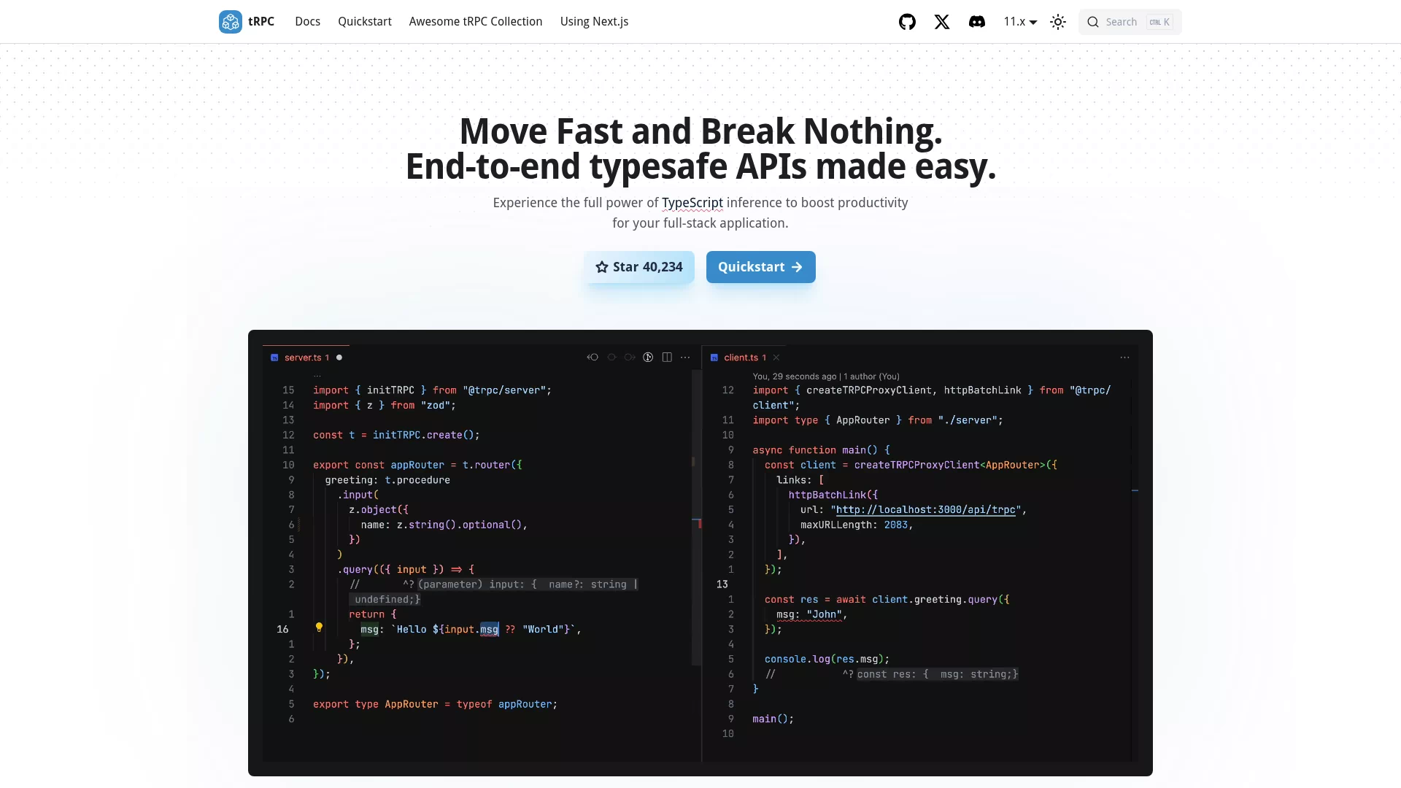
Task: Open the Discord community icon
Action: 977,22
